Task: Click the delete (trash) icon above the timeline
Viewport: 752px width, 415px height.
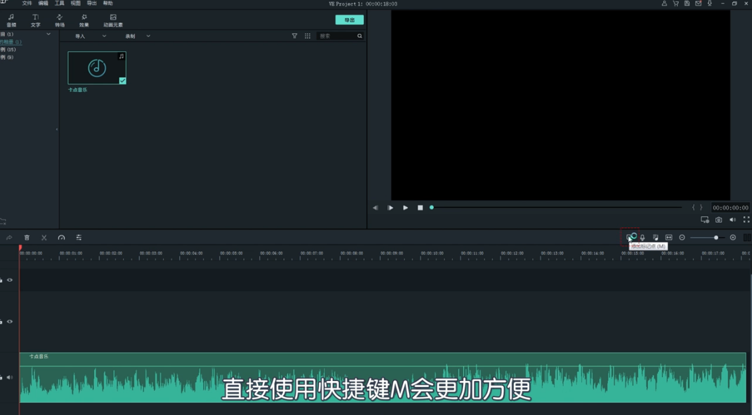Action: pyautogui.click(x=27, y=236)
